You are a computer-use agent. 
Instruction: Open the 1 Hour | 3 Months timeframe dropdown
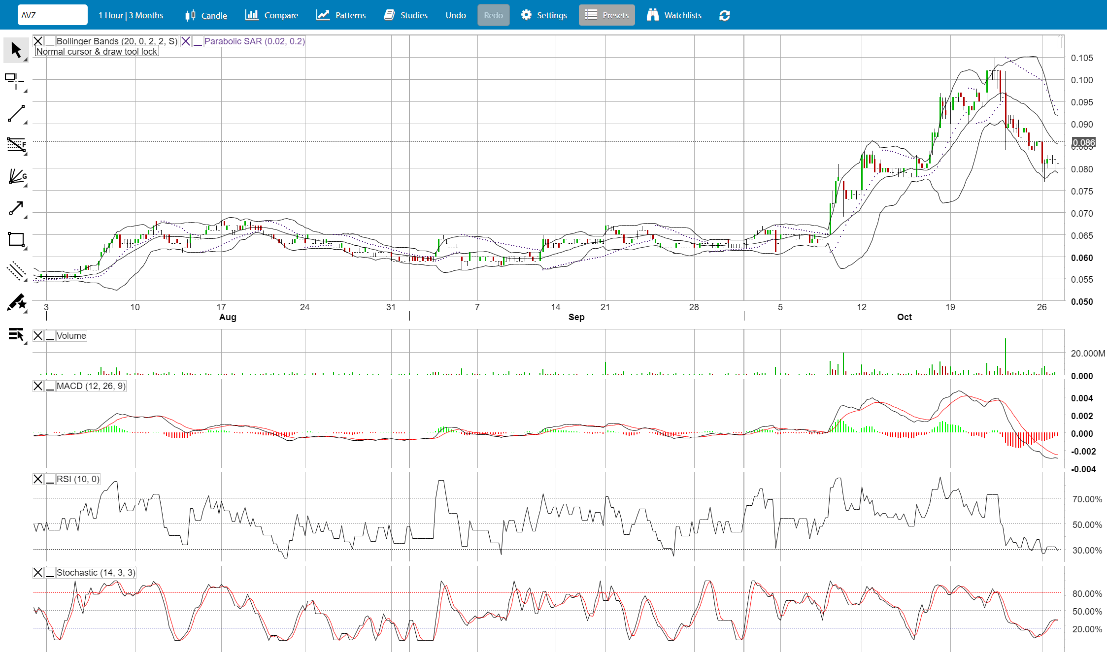click(x=131, y=15)
